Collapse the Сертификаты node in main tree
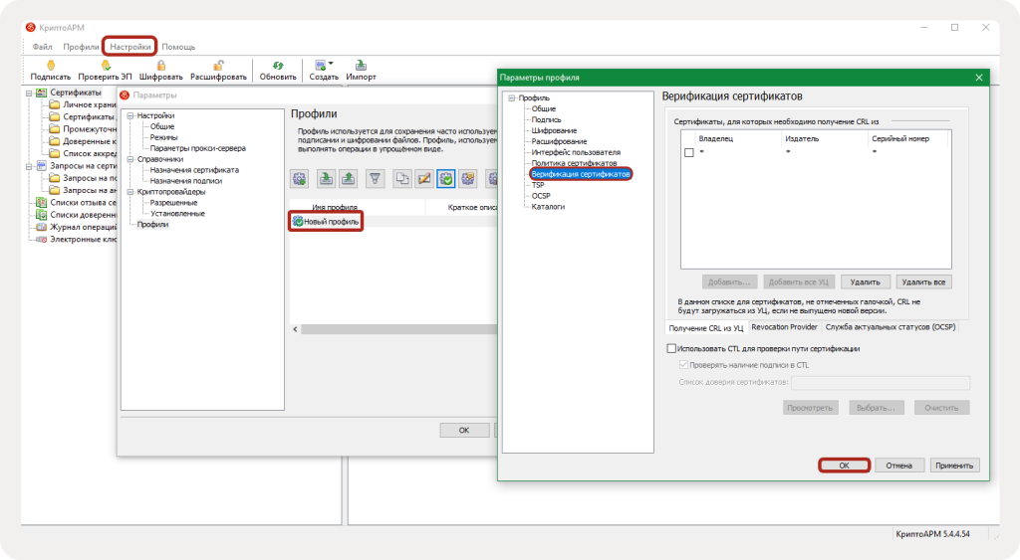This screenshot has height=560, width=1020. 29,93
